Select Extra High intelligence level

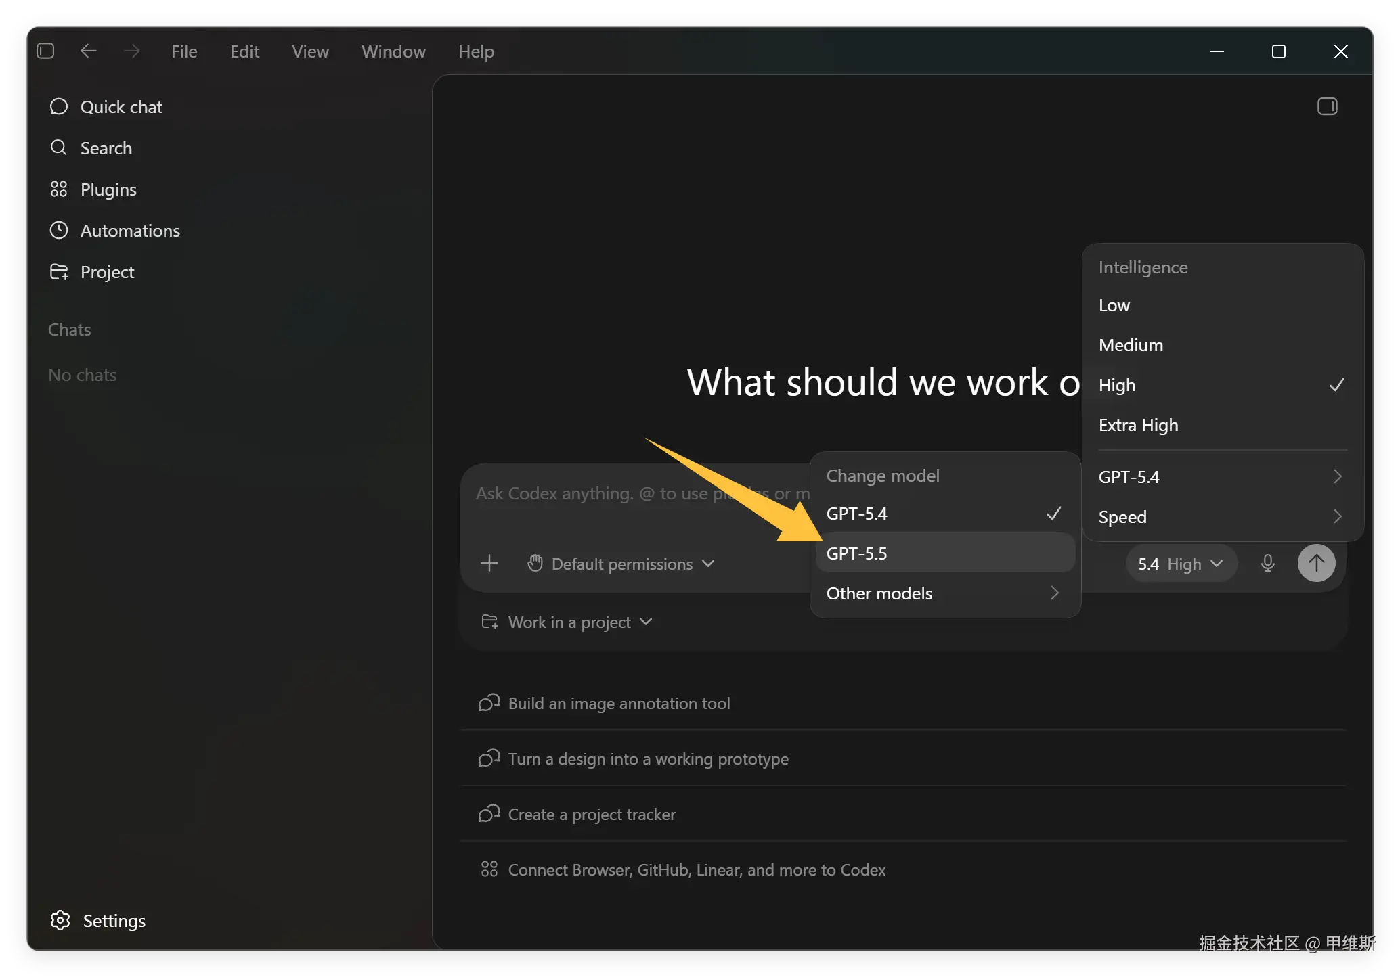point(1138,425)
